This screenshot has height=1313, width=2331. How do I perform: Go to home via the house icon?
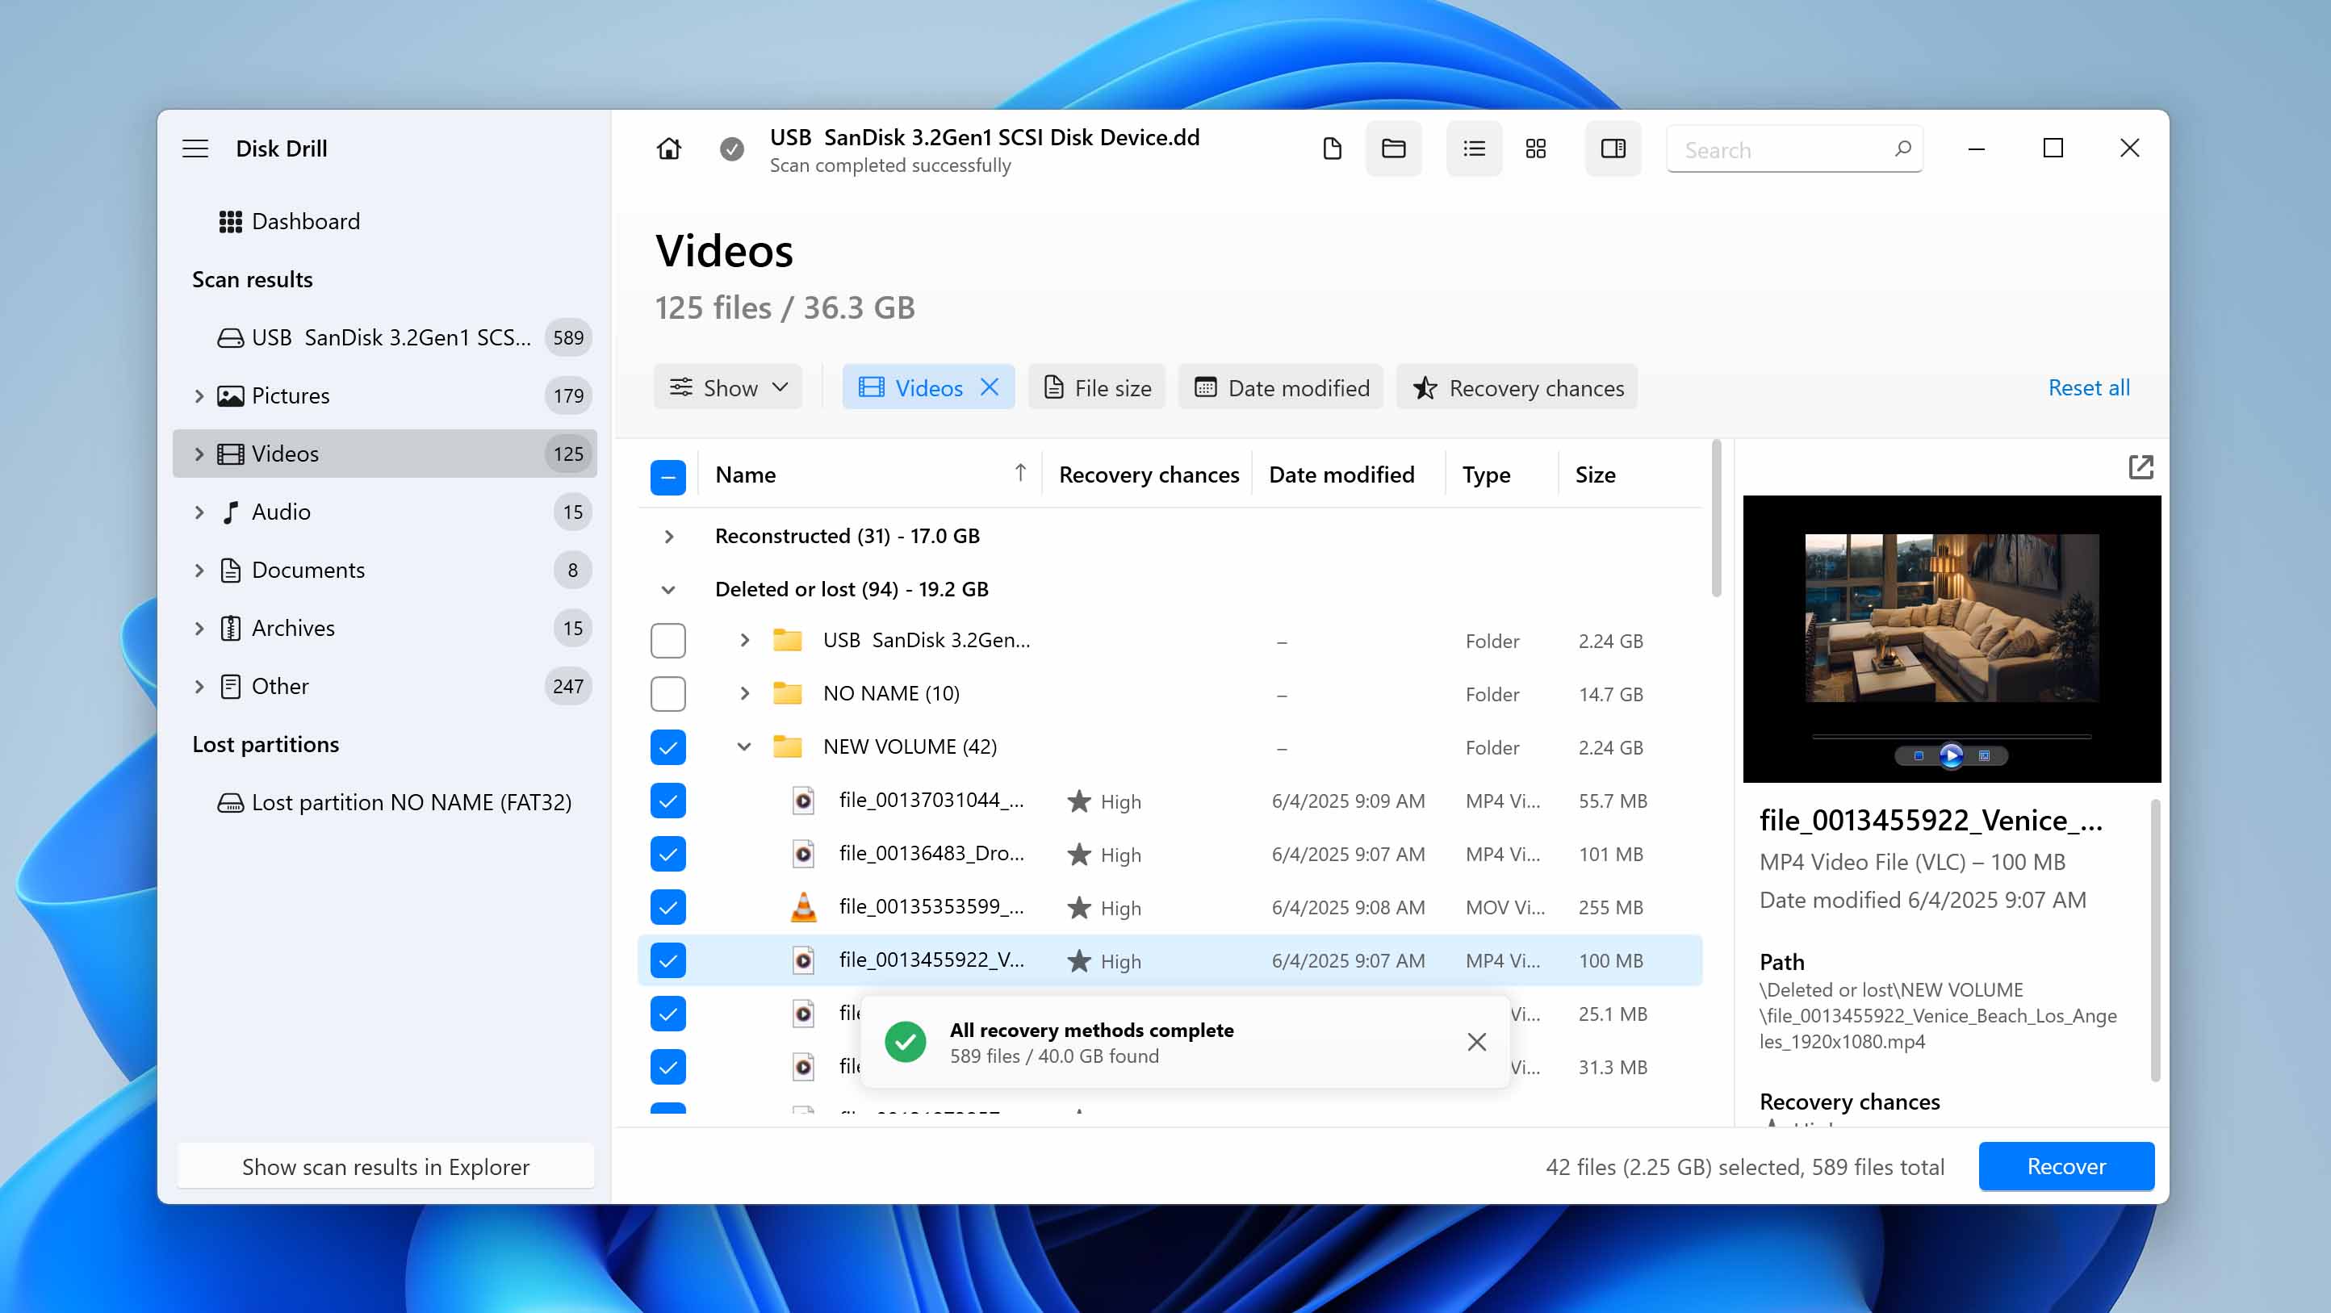tap(669, 148)
